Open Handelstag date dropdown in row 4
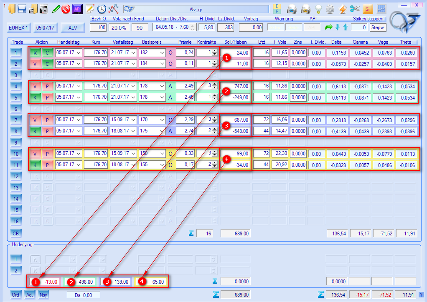The width and height of the screenshot is (427, 302). 79,86
